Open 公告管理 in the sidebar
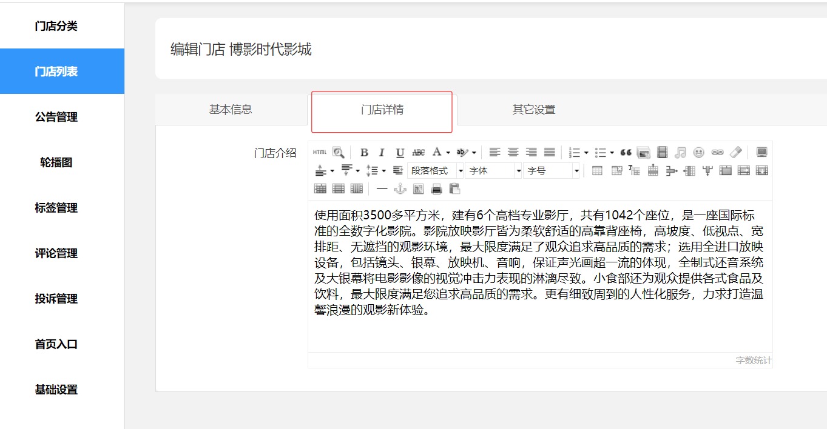The image size is (827, 429). [x=56, y=117]
